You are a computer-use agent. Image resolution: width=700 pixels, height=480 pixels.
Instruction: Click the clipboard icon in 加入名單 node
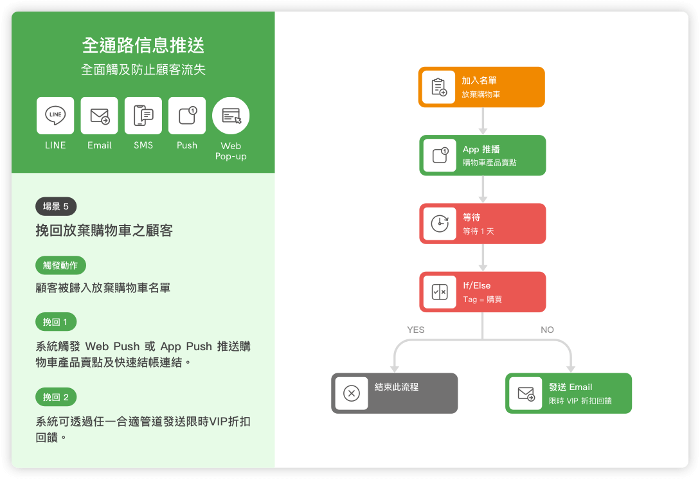pos(439,87)
